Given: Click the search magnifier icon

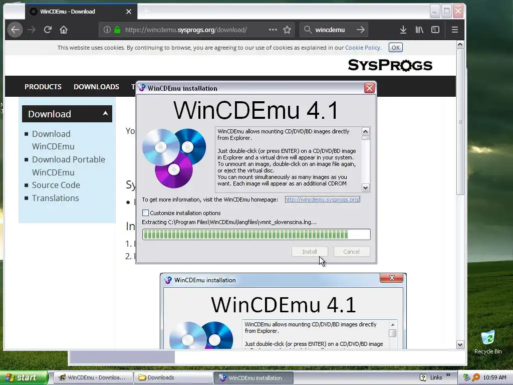Looking at the screenshot, I should click(x=308, y=30).
